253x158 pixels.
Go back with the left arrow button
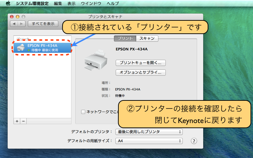tap(14, 24)
